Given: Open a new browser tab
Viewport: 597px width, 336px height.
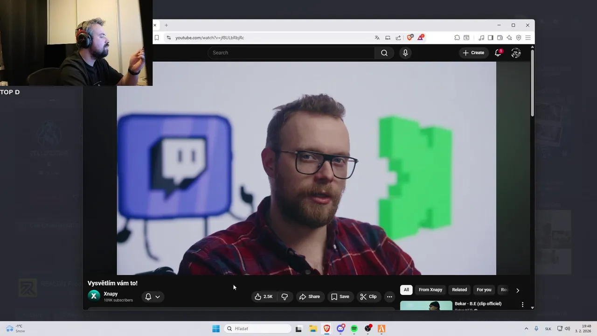Looking at the screenshot, I should pyautogui.click(x=166, y=25).
